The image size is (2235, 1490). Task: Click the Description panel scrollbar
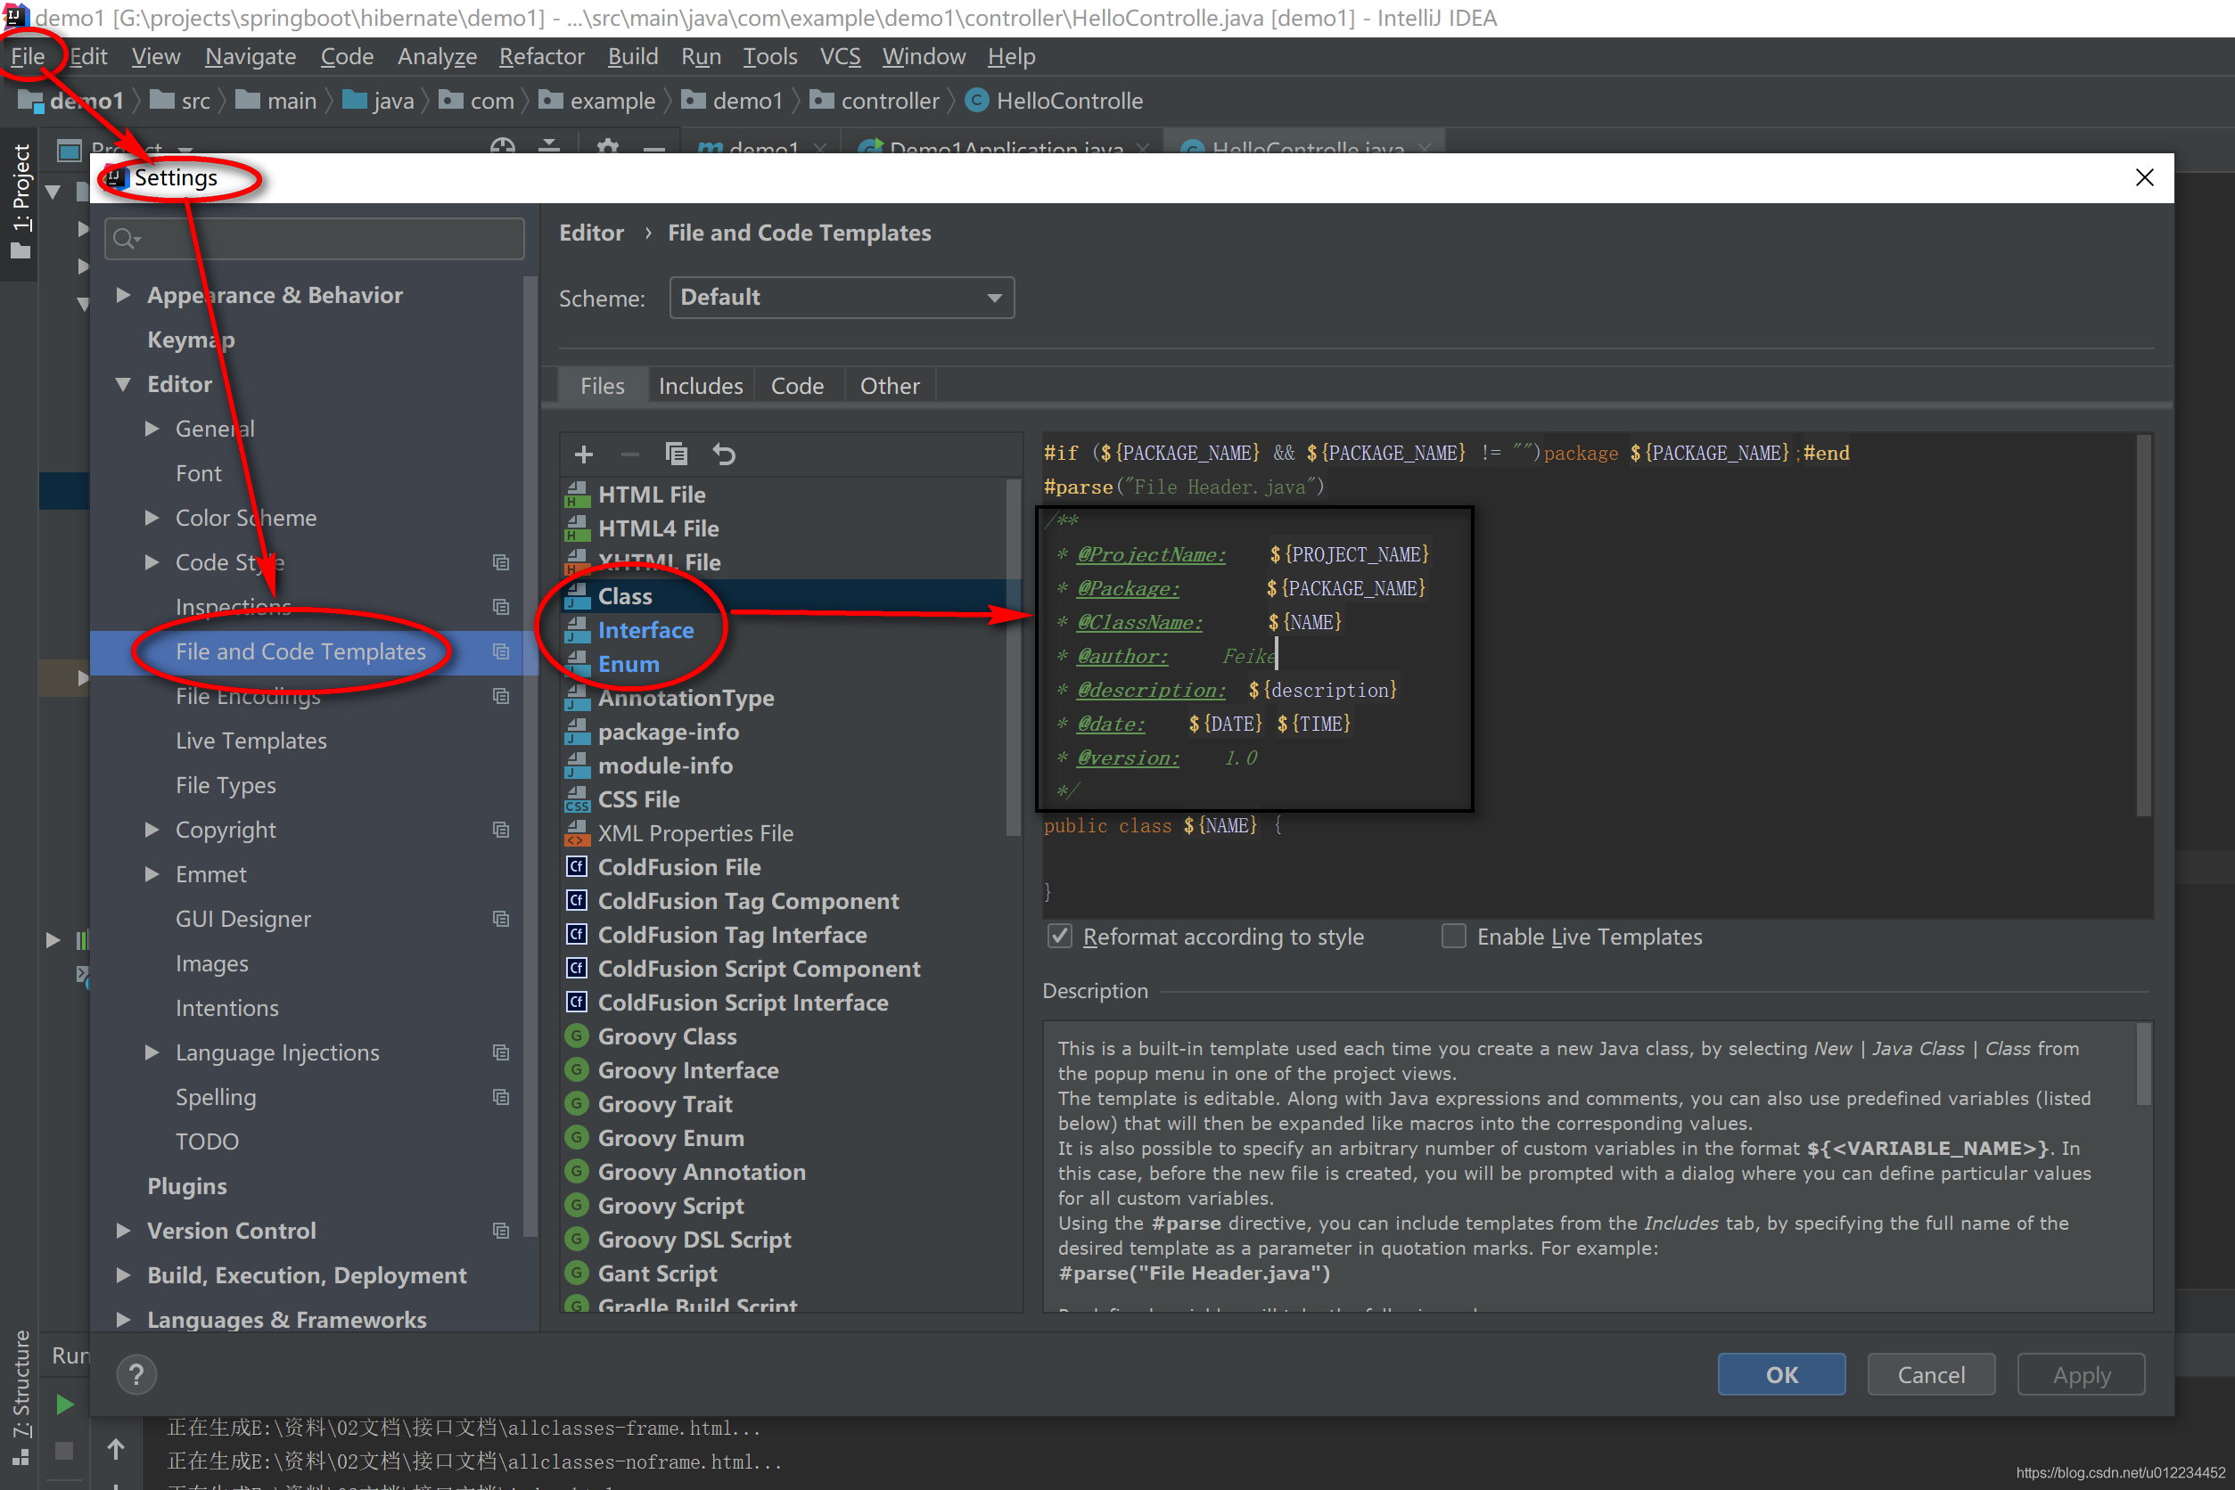click(2144, 1064)
